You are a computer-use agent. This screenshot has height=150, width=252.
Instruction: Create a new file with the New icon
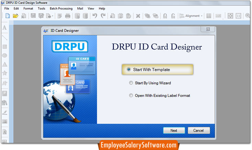(8, 16)
